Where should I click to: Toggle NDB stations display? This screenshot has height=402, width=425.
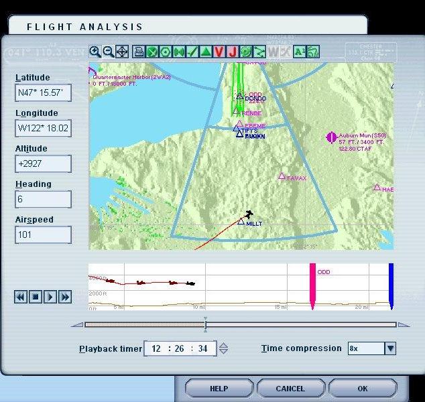(179, 52)
